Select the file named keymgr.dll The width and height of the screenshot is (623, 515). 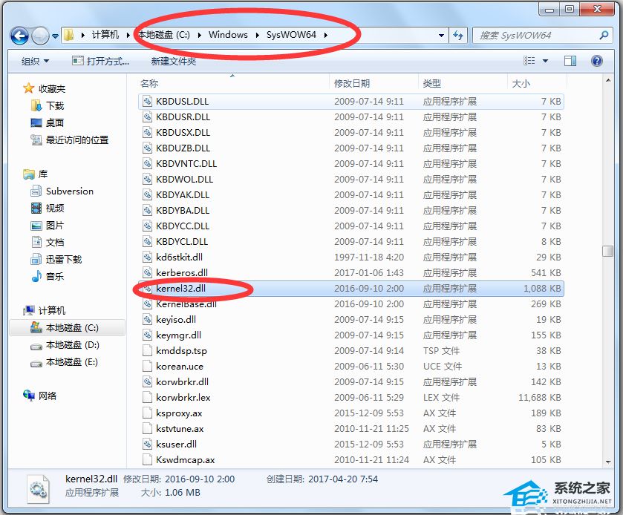tap(178, 335)
